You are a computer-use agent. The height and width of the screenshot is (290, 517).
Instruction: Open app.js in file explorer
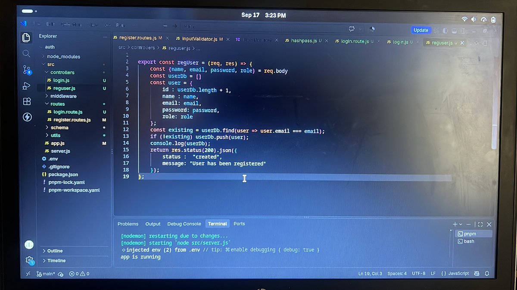coord(57,143)
